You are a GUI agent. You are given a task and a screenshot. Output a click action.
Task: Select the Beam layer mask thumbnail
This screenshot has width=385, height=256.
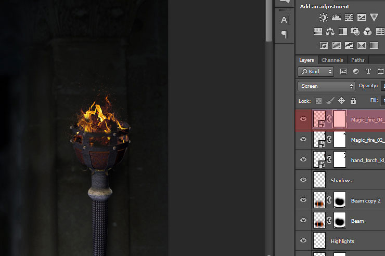point(340,221)
